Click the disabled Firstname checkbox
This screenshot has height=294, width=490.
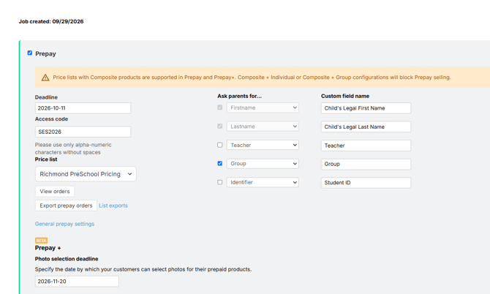coord(220,108)
